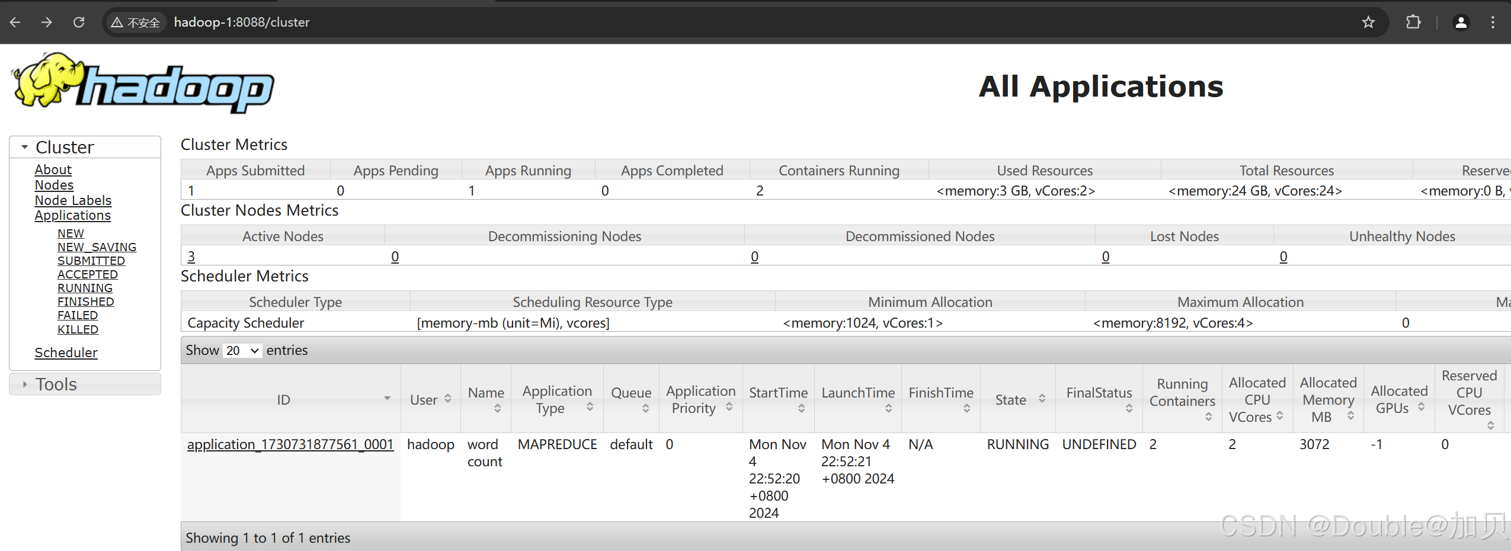This screenshot has width=1511, height=551.
Task: Sort by ID column arrow
Action: point(387,398)
